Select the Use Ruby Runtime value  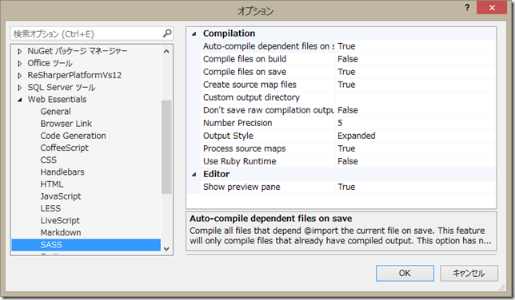tap(415, 161)
